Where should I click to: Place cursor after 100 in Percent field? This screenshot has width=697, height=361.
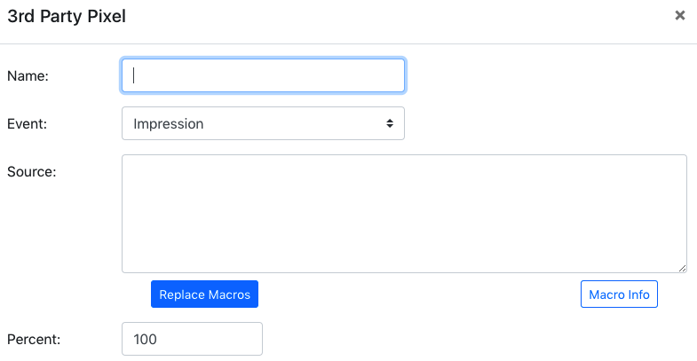(x=158, y=339)
